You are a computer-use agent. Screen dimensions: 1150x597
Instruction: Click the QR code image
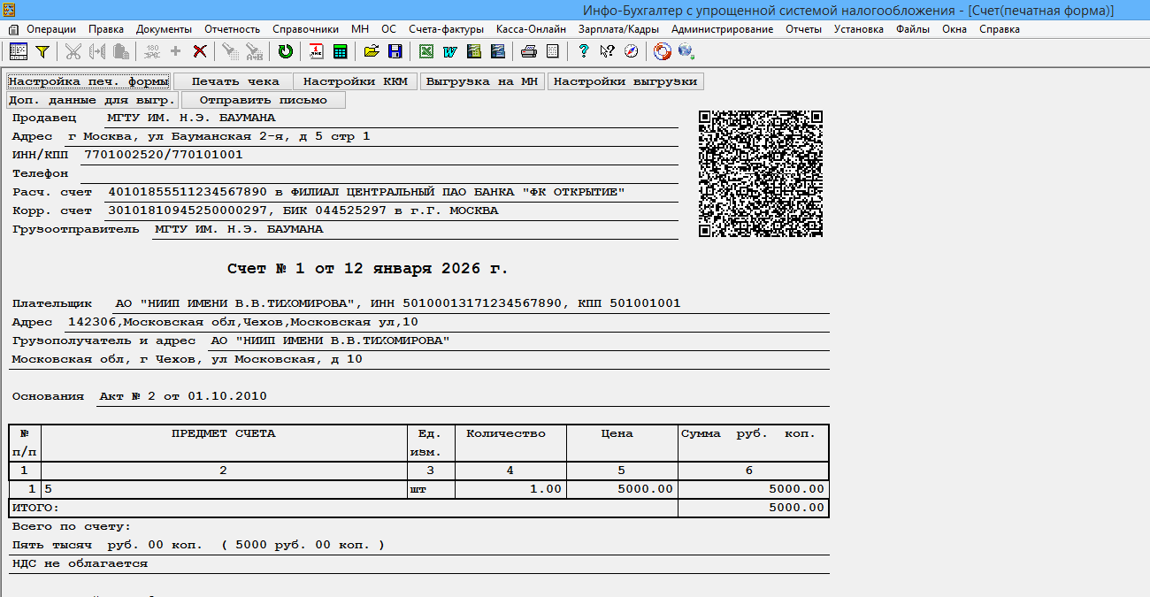761,174
